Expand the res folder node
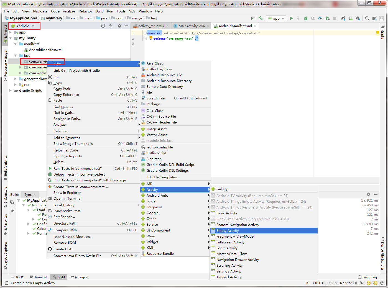 tap(16, 85)
